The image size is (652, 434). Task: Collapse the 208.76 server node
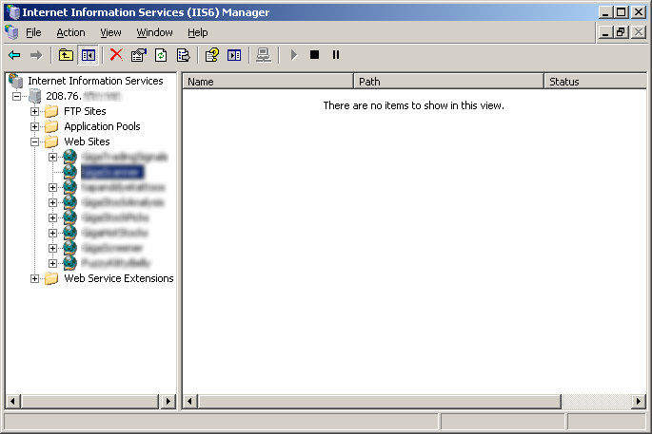[16, 96]
